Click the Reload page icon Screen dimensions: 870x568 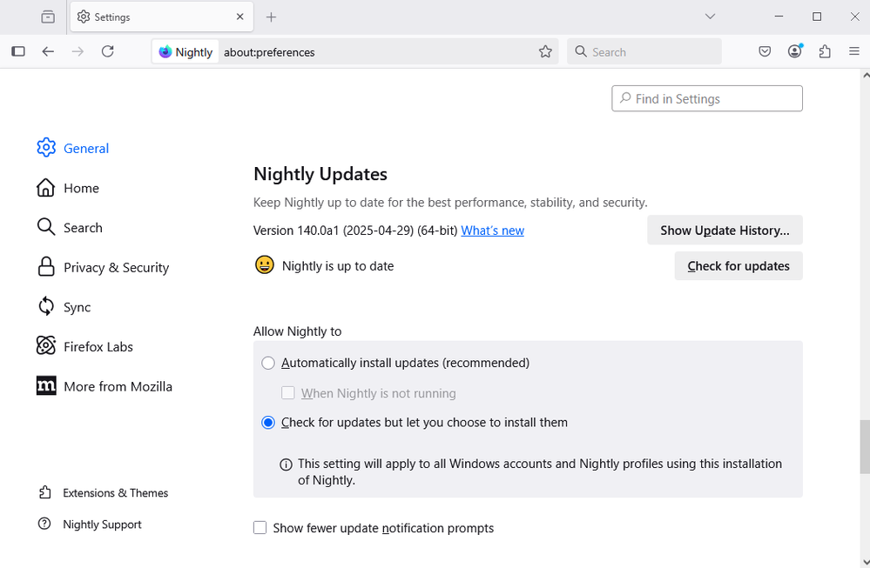tap(107, 52)
